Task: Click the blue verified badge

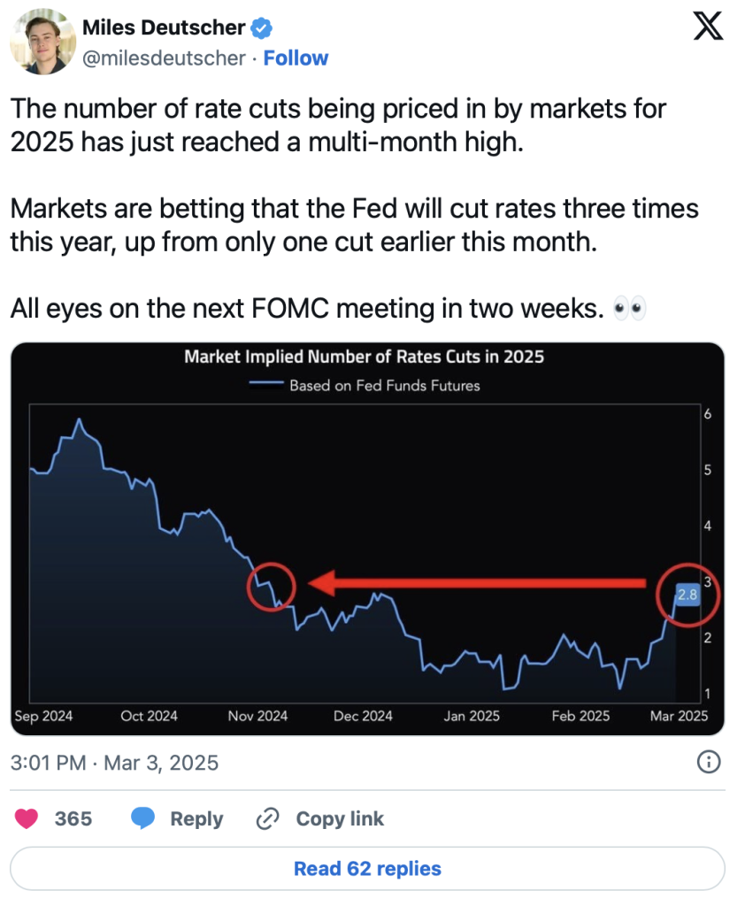Action: 261,27
